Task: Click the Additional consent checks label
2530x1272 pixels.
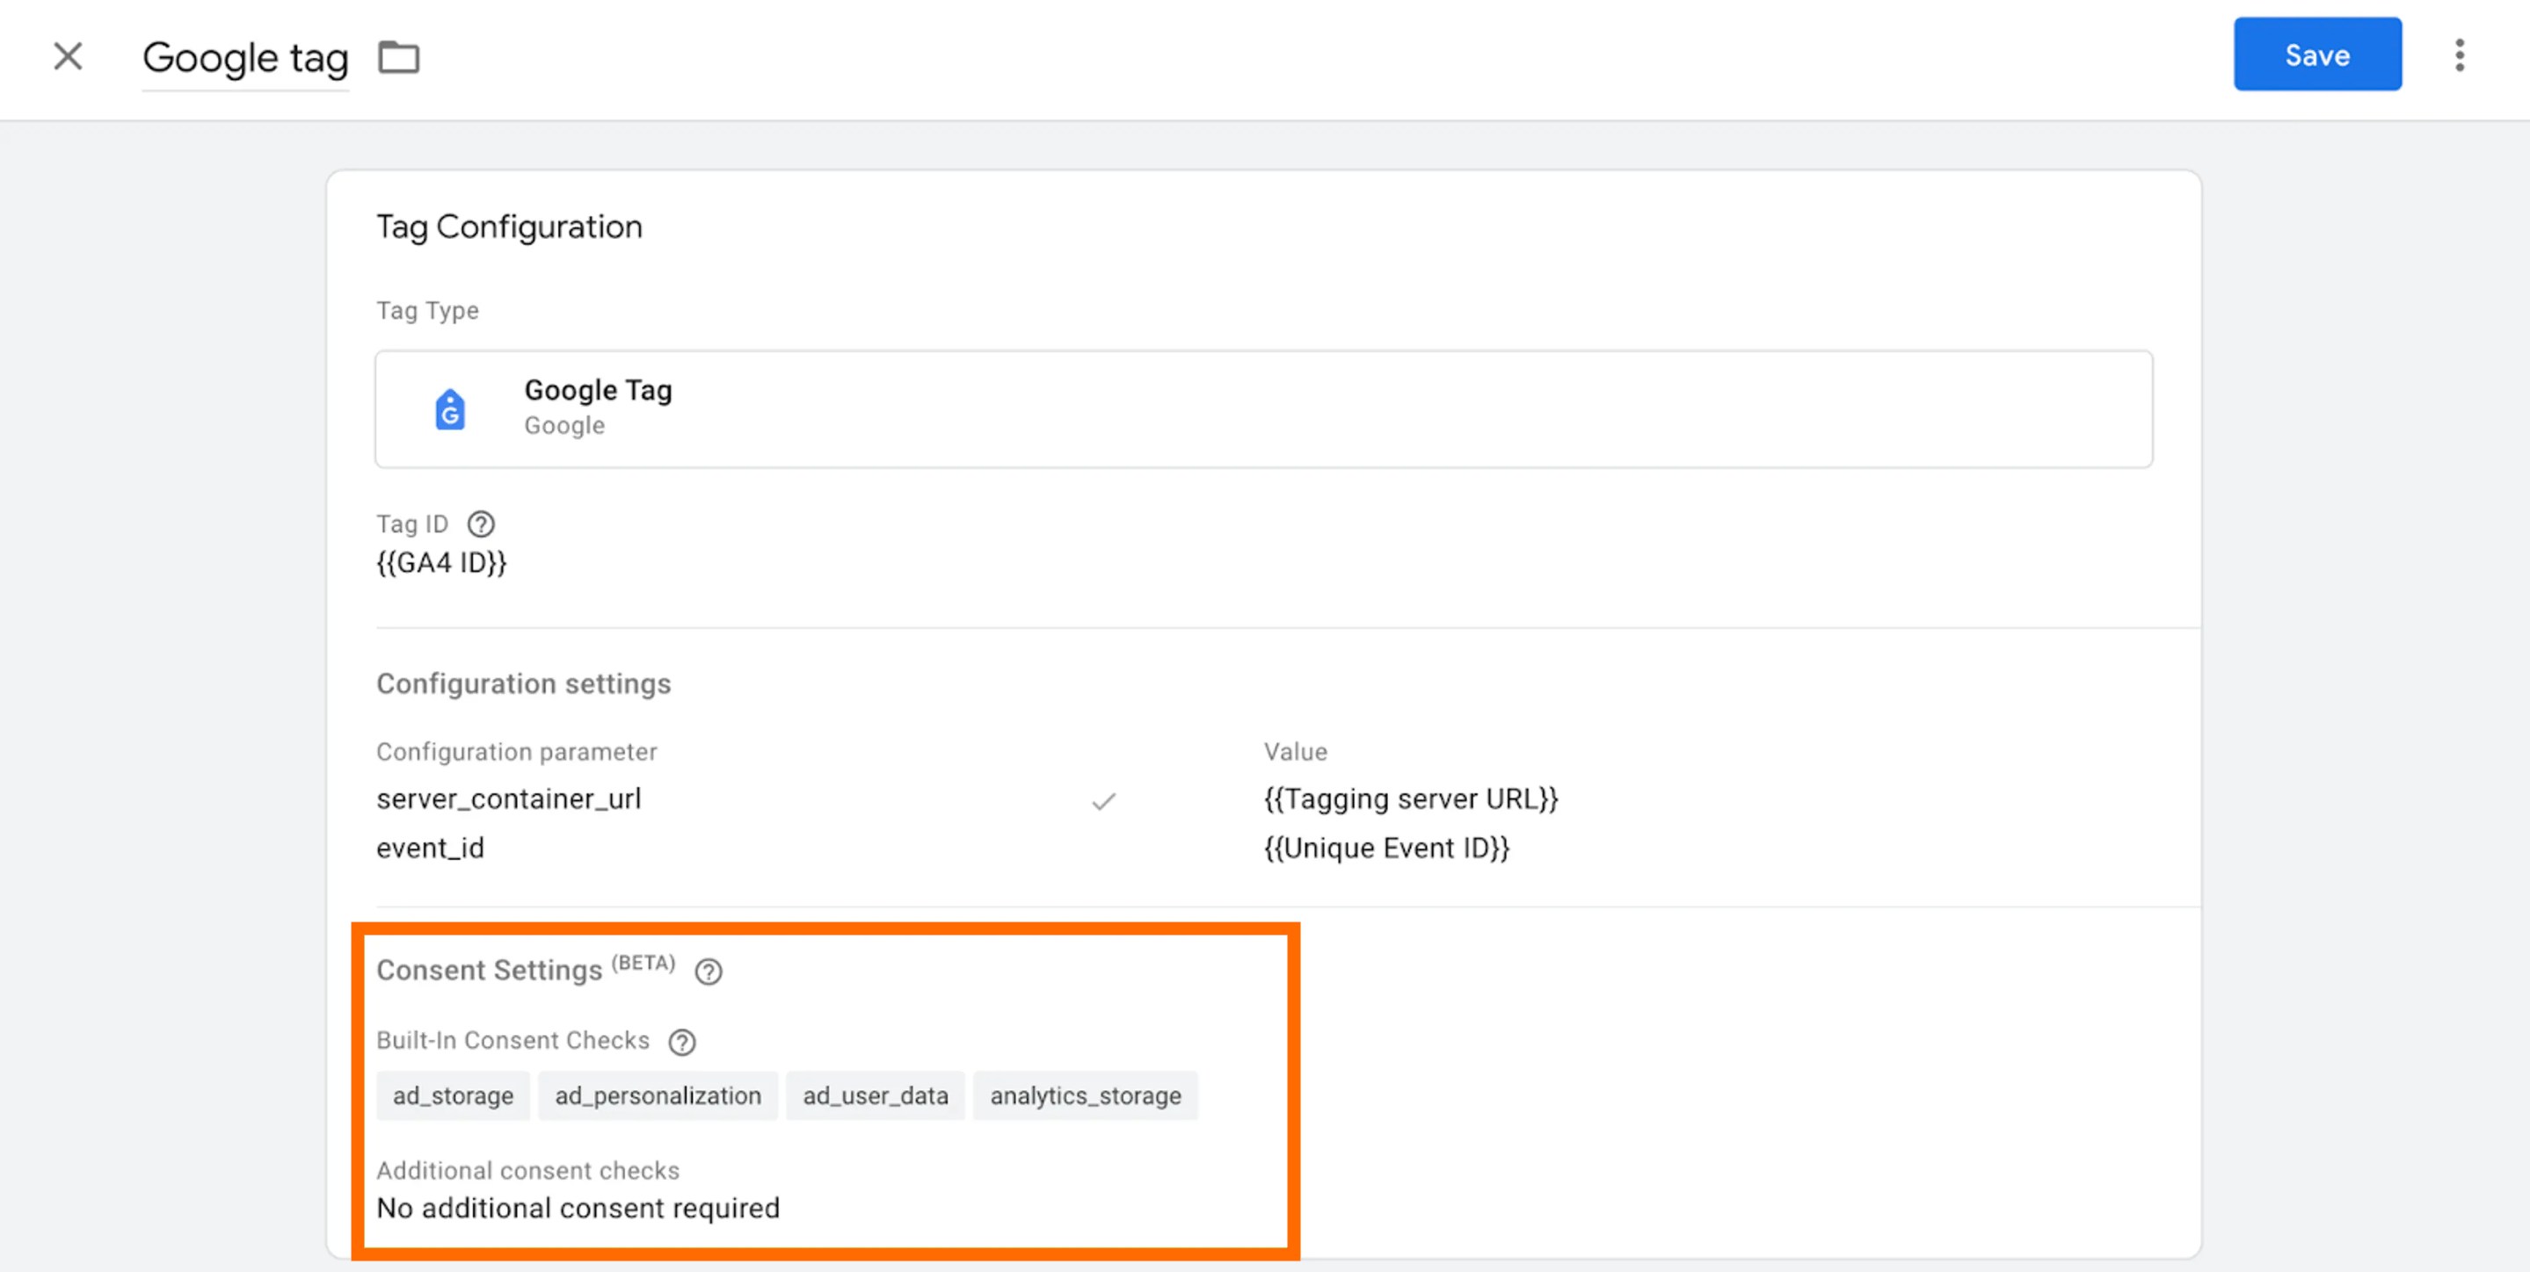Action: 527,1170
